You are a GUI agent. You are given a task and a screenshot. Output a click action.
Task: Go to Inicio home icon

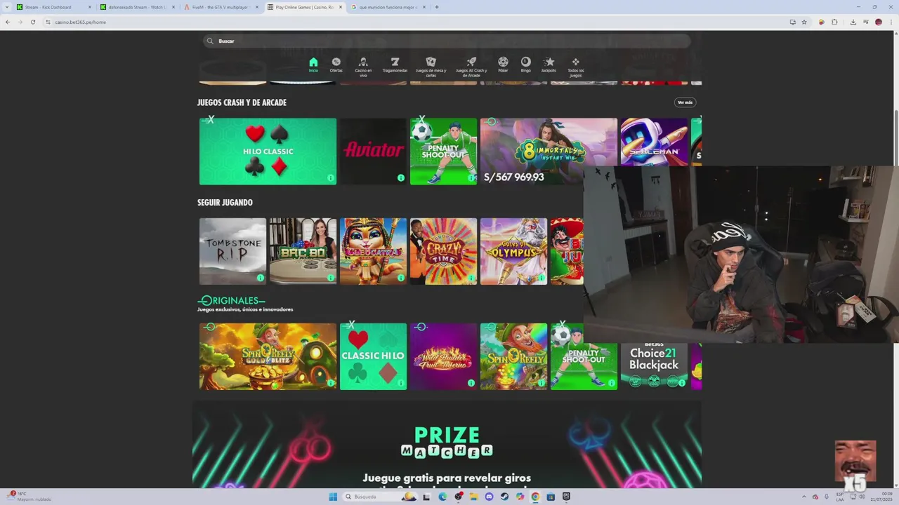[313, 65]
